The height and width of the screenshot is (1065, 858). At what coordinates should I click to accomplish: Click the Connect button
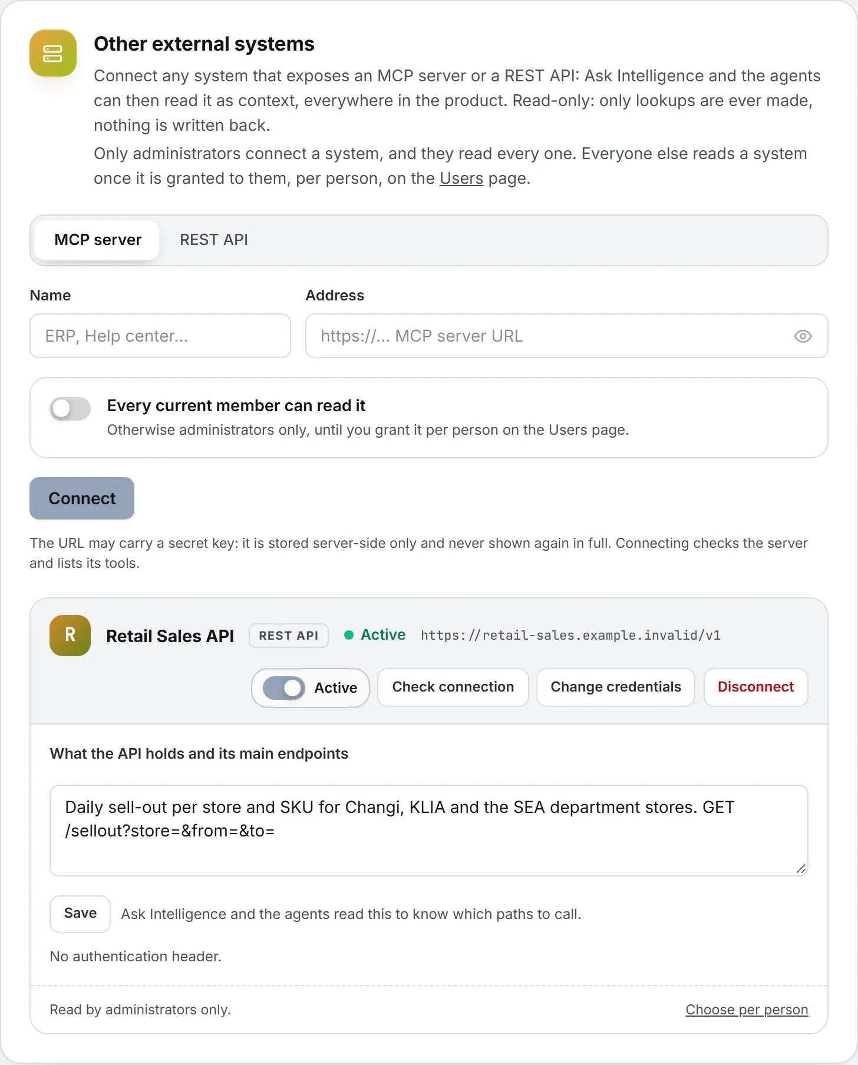pyautogui.click(x=82, y=498)
